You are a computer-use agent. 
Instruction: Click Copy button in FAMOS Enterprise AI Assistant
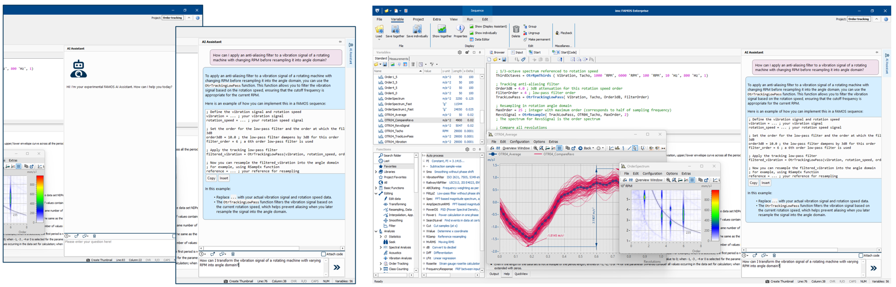tap(753, 183)
